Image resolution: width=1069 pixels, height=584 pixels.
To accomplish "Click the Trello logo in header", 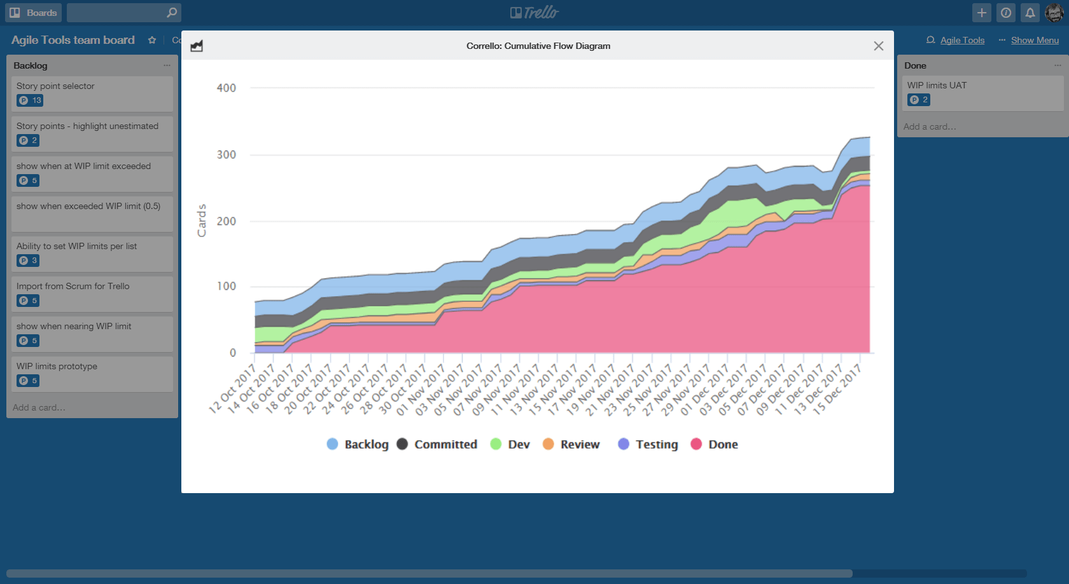I will coord(534,13).
